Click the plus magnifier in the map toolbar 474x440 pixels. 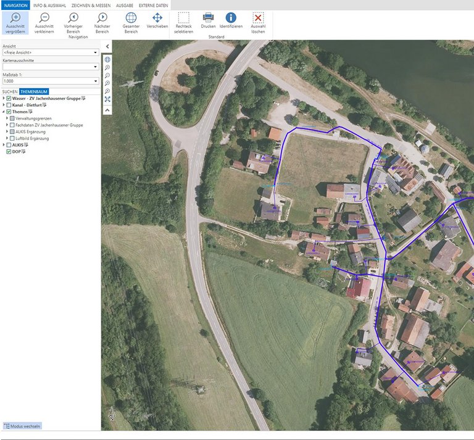pos(107,67)
